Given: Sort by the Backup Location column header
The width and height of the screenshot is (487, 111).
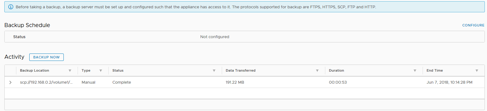Looking at the screenshot, I should [x=34, y=70].
